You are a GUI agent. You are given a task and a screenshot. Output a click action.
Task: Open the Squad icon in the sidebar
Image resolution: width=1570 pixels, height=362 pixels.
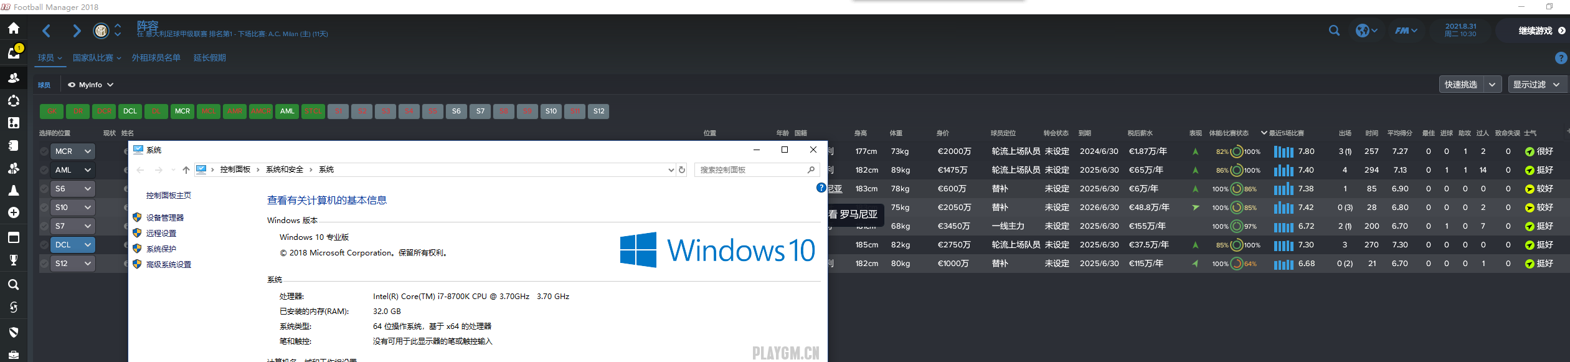[x=14, y=78]
